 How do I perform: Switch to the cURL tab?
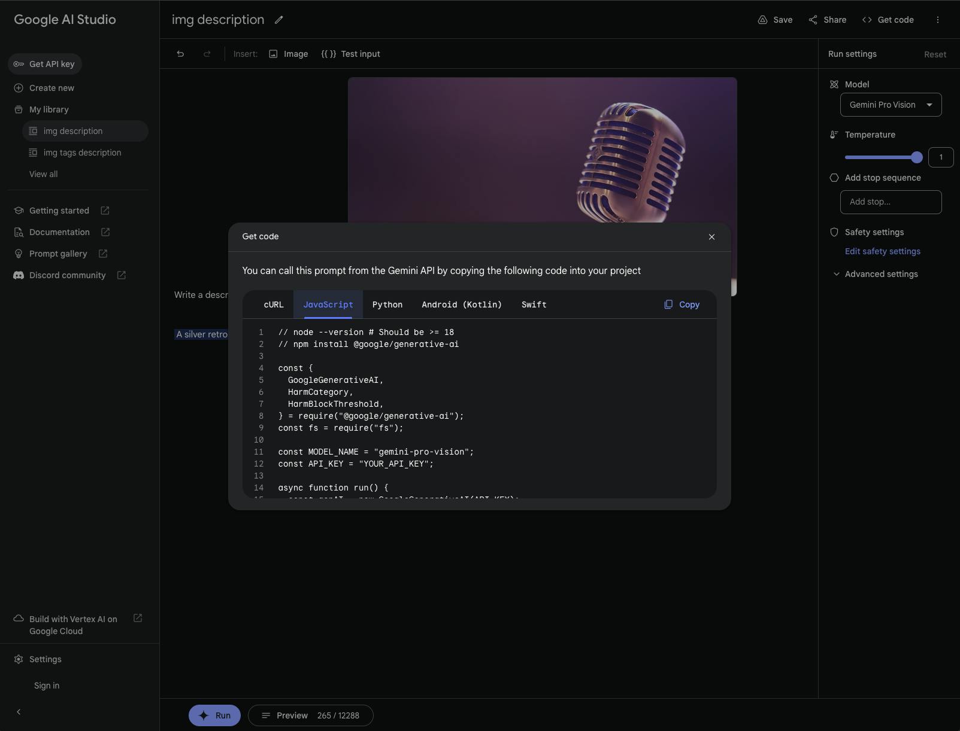(x=274, y=304)
